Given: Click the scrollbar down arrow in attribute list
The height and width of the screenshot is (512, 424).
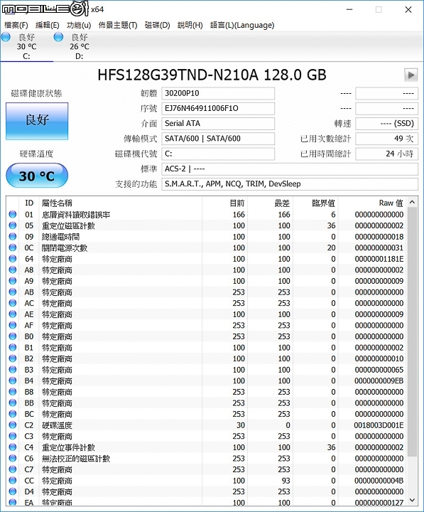Looking at the screenshot, I should [x=412, y=500].
